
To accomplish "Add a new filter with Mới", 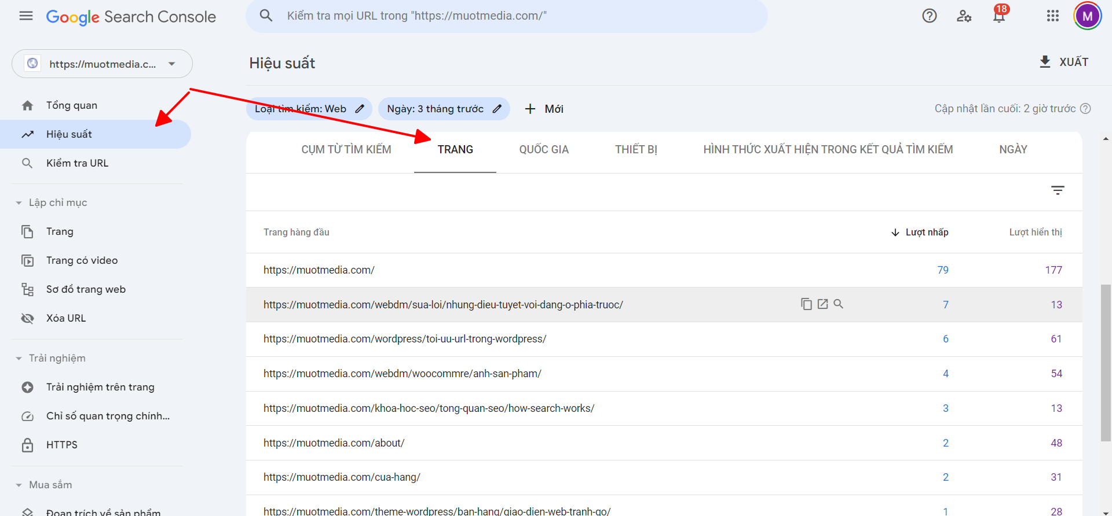I will [x=544, y=109].
